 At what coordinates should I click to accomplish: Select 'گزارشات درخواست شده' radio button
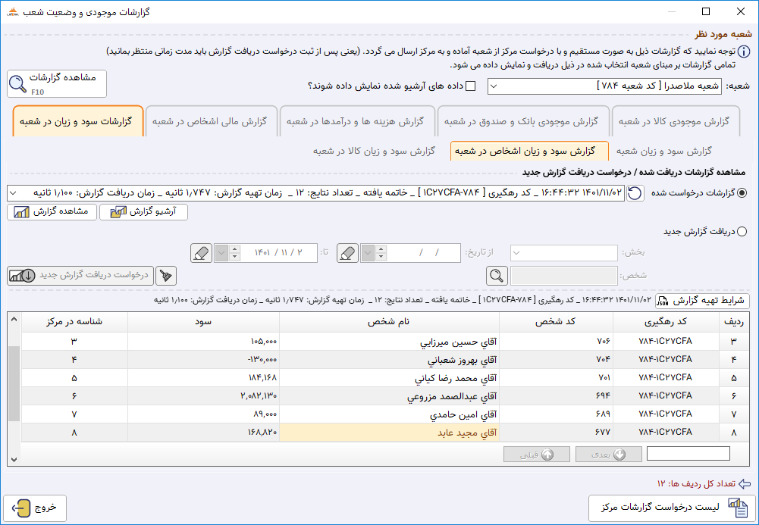(x=742, y=193)
